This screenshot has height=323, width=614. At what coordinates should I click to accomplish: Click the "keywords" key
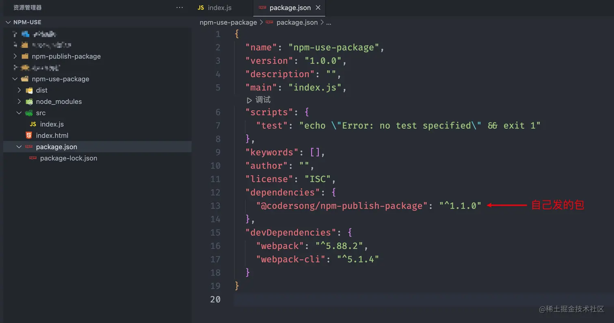(x=272, y=152)
